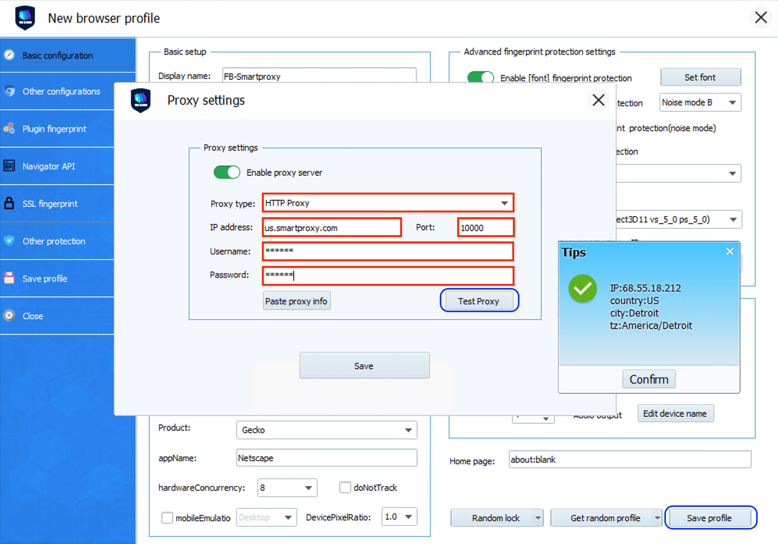
Task: Close the New browser profile window
Action: click(x=761, y=18)
